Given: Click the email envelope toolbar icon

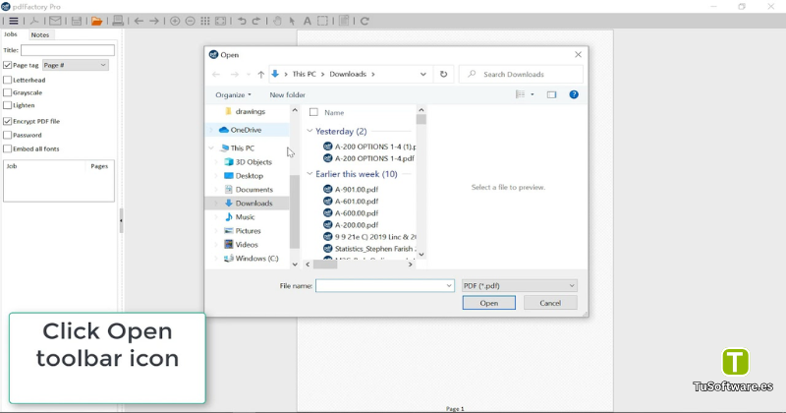Looking at the screenshot, I should click(x=55, y=21).
